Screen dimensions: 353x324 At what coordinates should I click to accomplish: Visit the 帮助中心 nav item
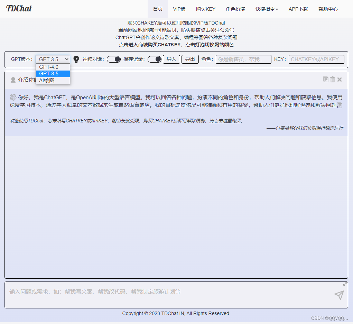(x=328, y=9)
